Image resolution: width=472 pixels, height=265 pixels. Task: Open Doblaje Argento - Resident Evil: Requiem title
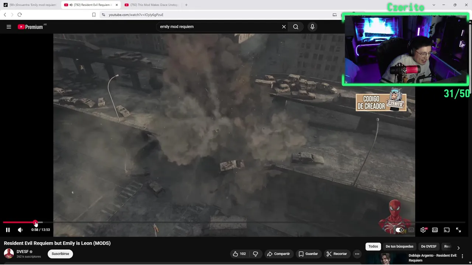(433, 258)
